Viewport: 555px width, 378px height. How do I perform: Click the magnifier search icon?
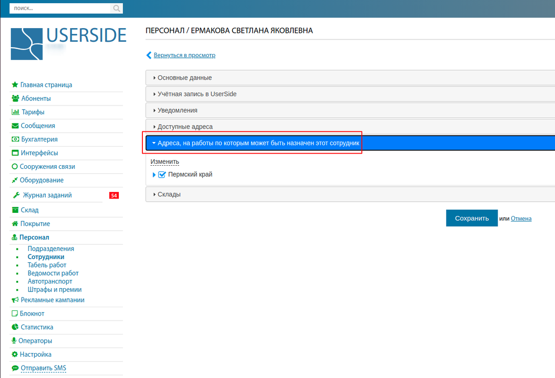(117, 8)
